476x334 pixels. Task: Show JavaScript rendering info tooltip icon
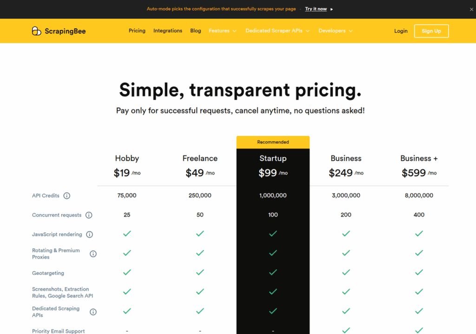tap(90, 235)
